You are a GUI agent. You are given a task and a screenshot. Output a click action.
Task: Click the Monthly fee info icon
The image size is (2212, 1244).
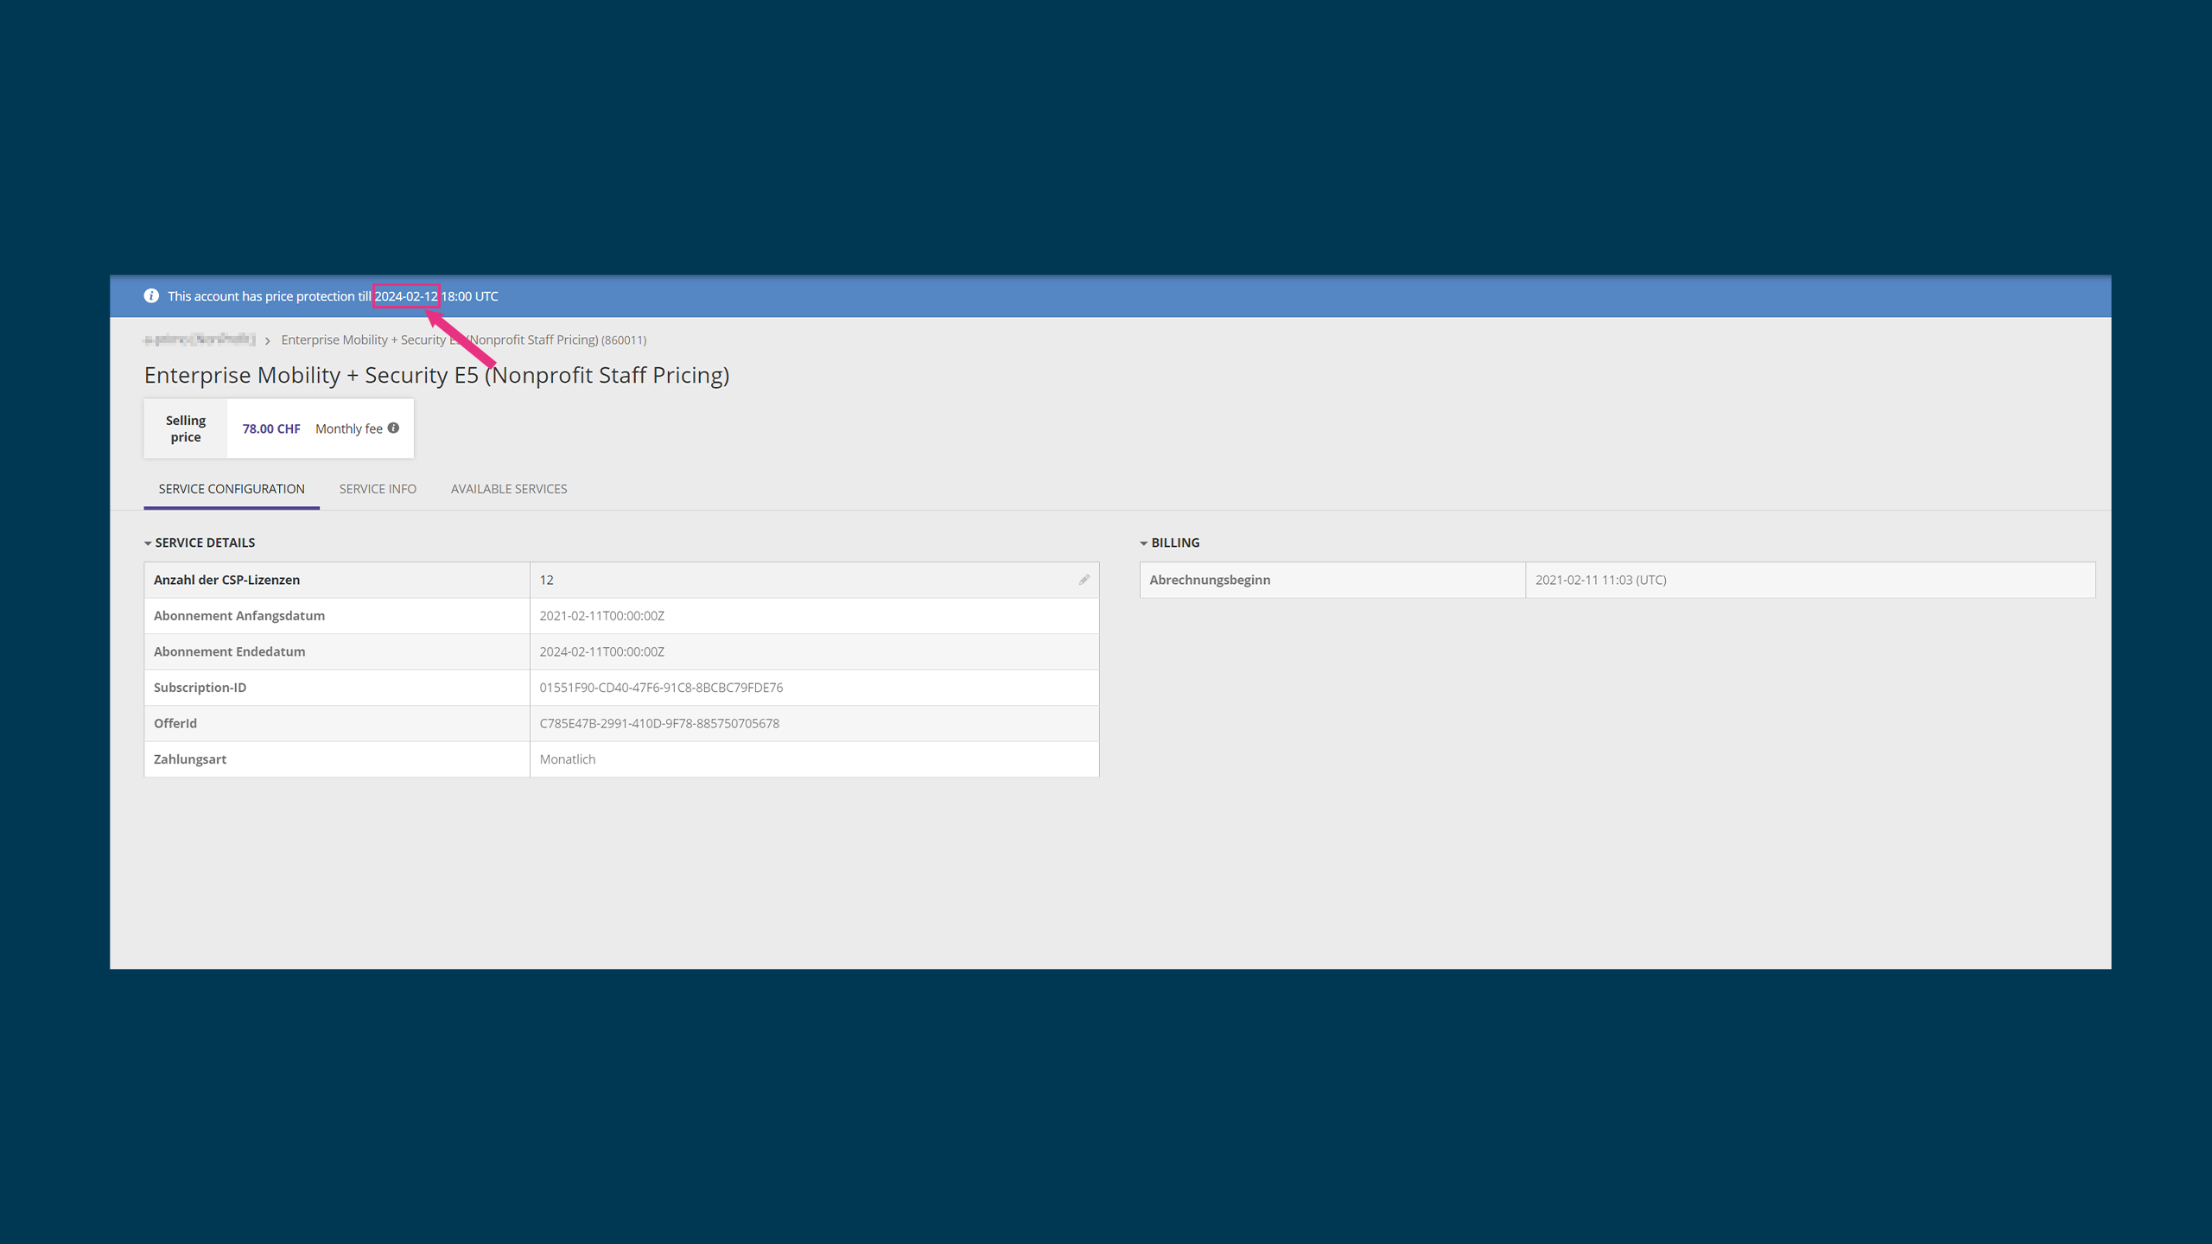coord(393,428)
